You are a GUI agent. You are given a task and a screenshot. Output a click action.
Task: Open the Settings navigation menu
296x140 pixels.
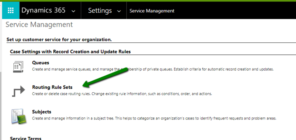coord(100,11)
